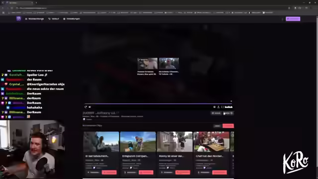
Task: Open the 'Entspannt Campen' clip thumbnail
Action: (x=138, y=142)
